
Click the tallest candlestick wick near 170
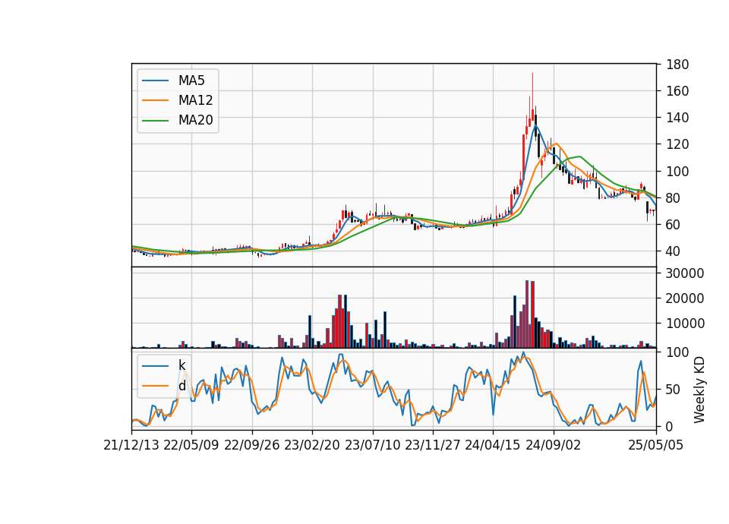(x=533, y=93)
